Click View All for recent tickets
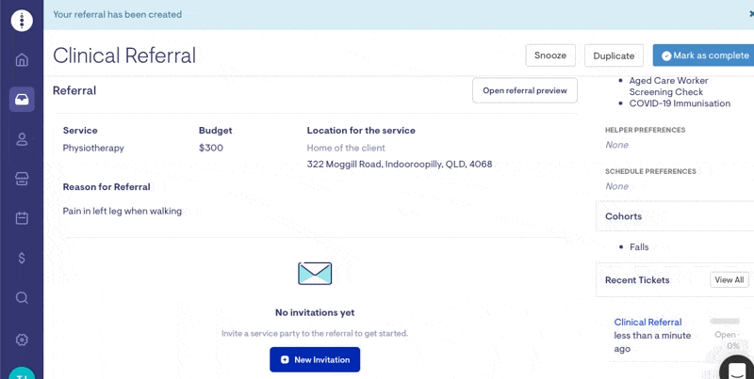This screenshot has height=379, width=754. (x=729, y=279)
